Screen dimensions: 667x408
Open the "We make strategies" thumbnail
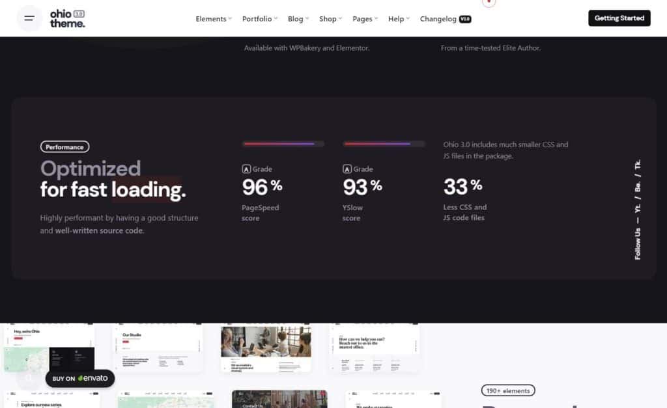tap(393, 400)
